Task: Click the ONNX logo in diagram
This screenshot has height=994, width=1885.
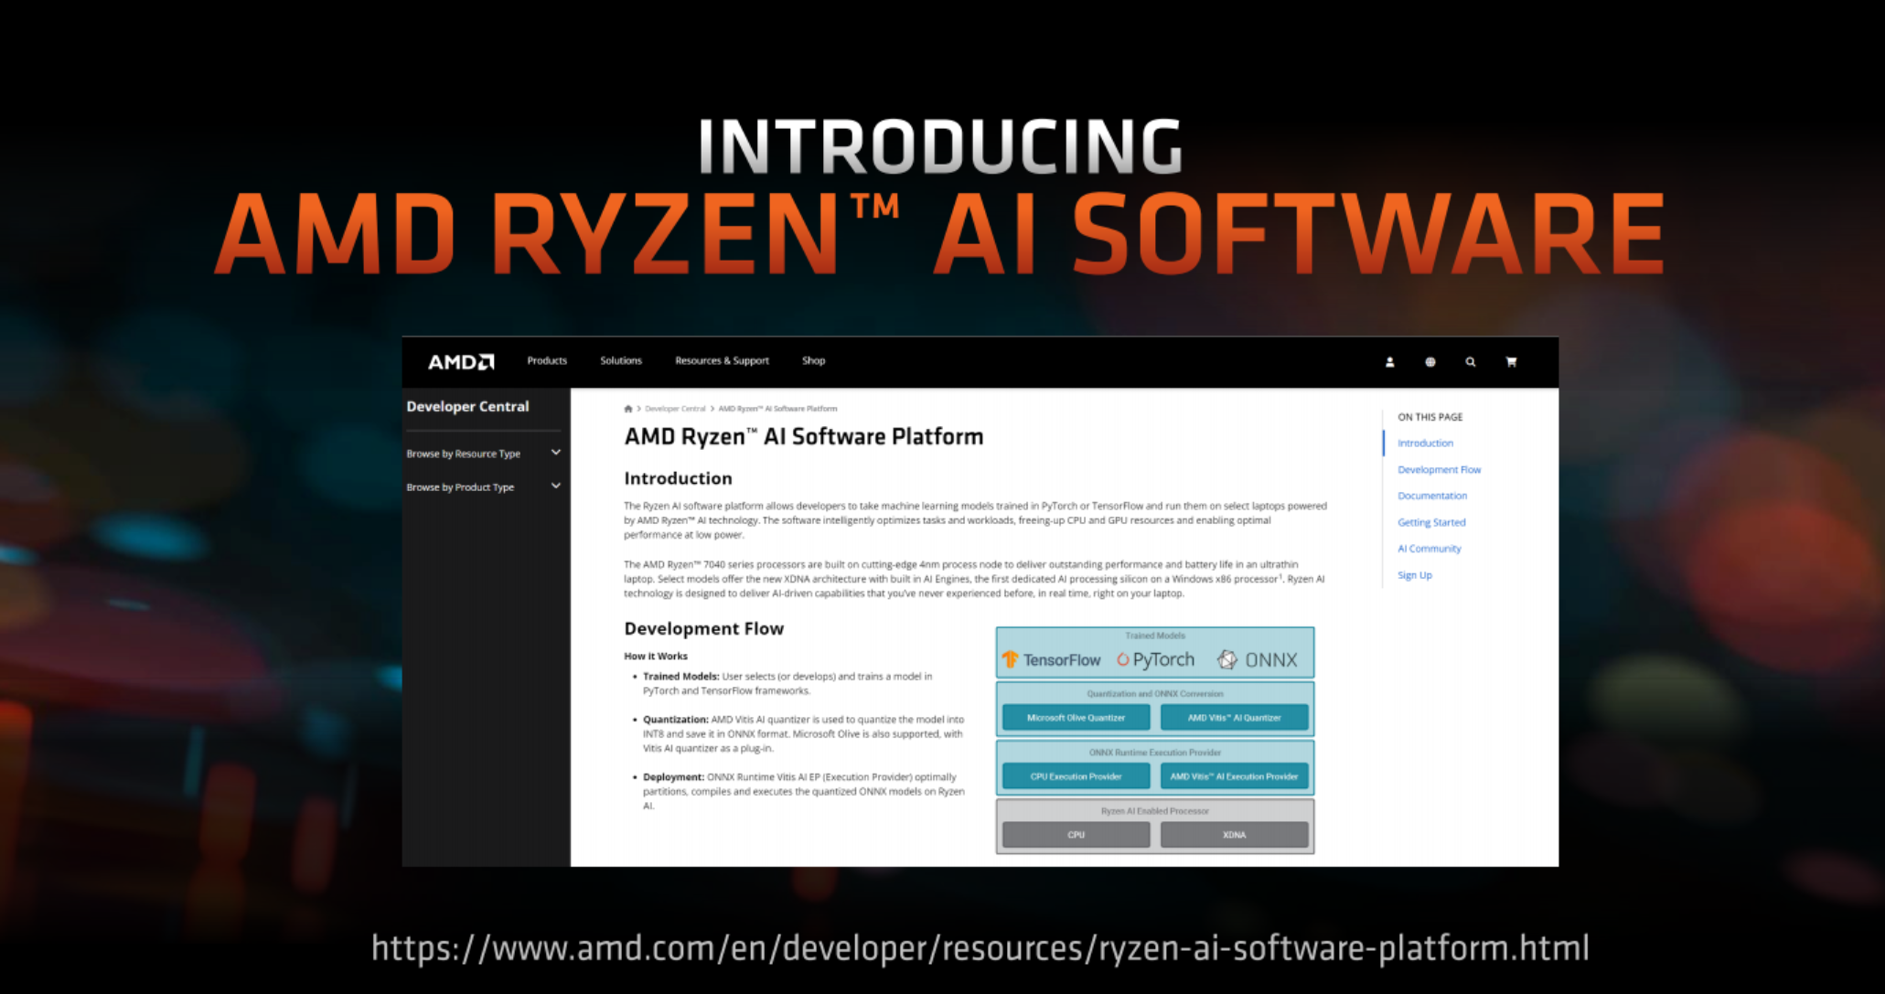Action: 1258,659
